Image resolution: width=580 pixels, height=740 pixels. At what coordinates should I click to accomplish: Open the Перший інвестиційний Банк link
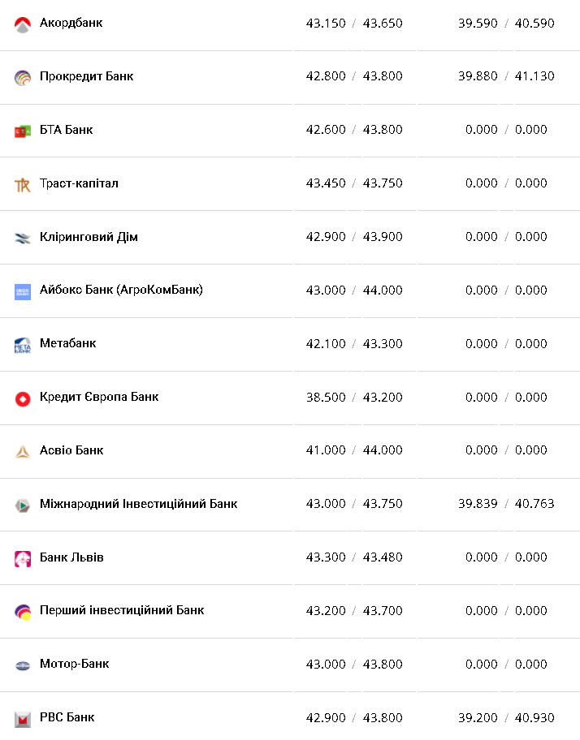[122, 610]
